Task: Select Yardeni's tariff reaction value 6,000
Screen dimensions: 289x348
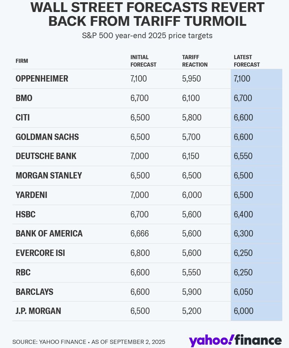Action: click(x=192, y=195)
